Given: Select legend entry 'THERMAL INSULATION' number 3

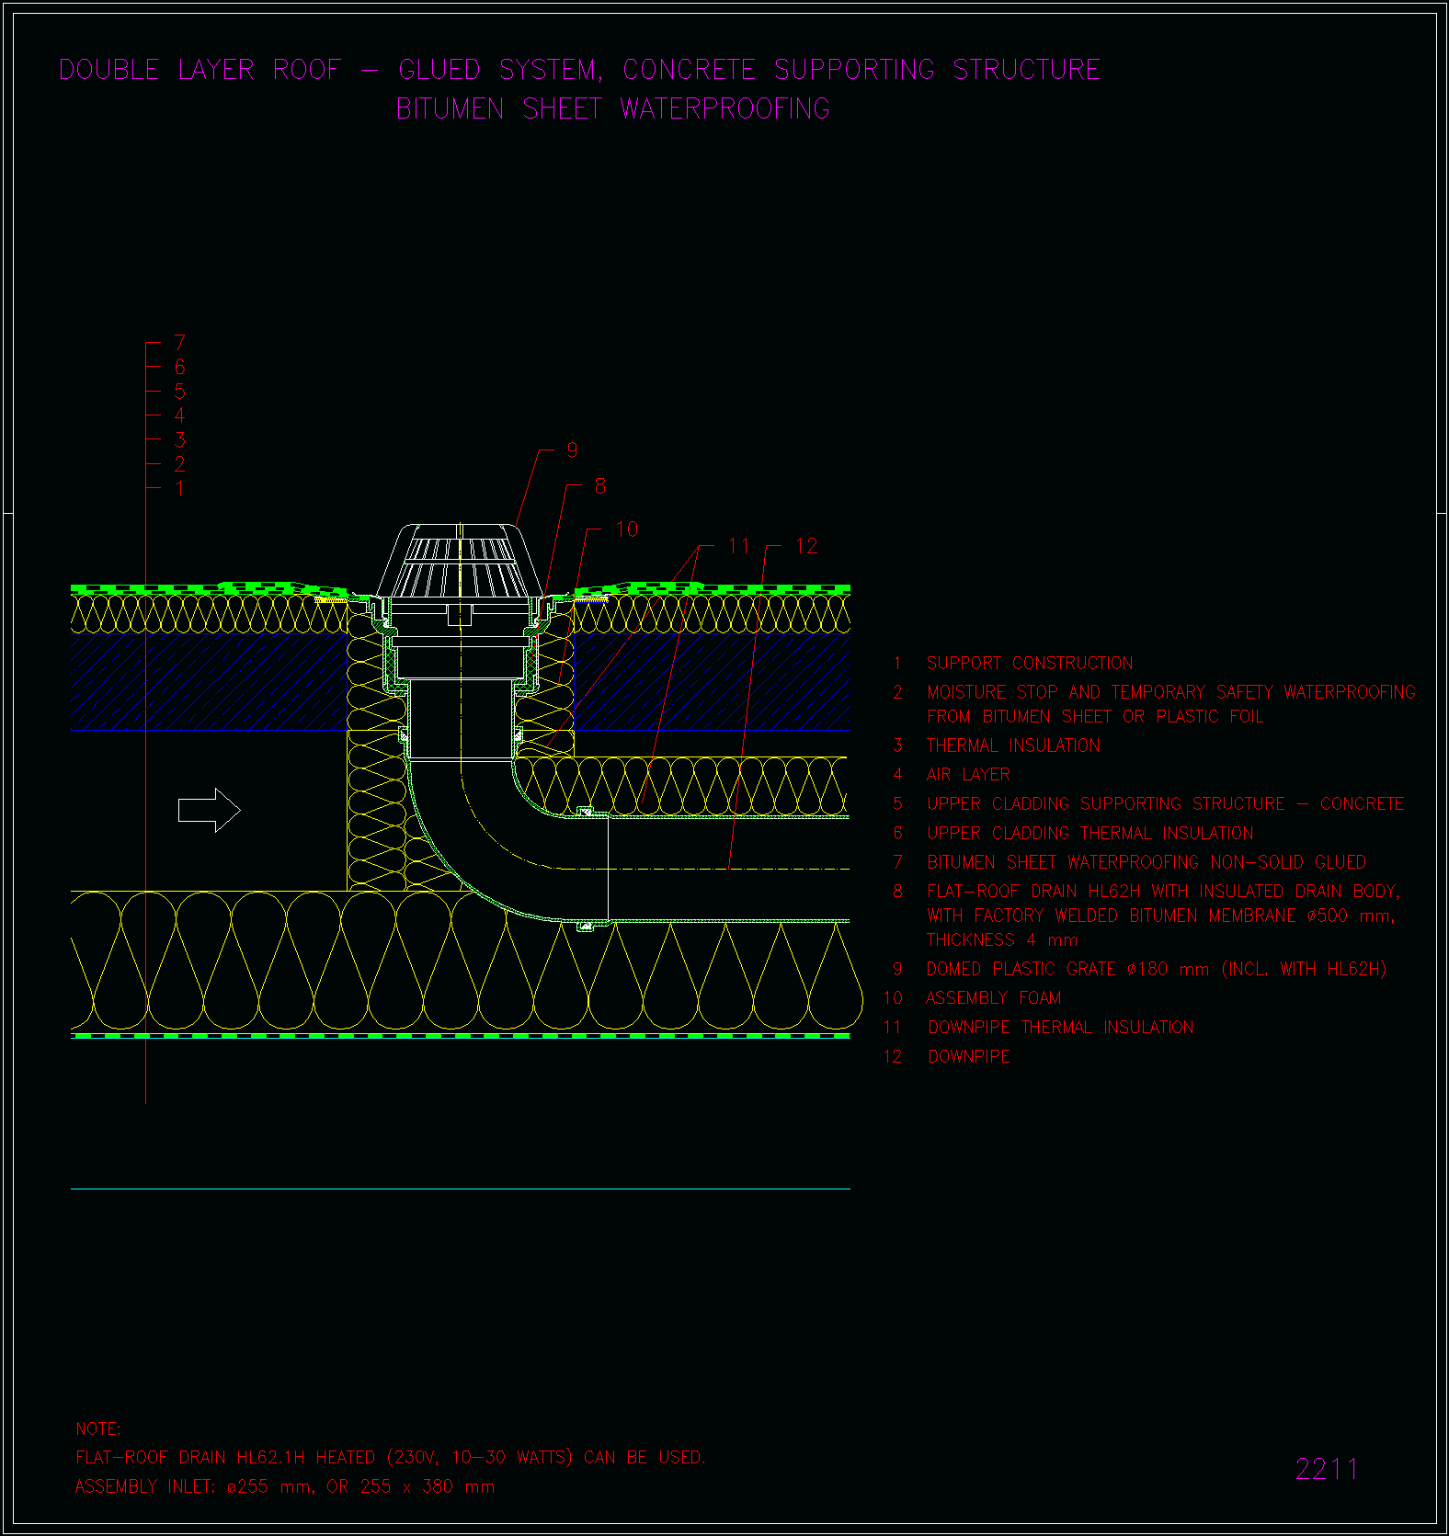Looking at the screenshot, I should point(996,745).
